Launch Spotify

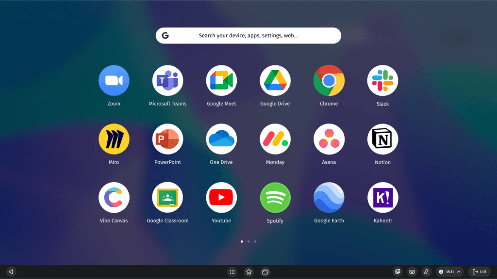pyautogui.click(x=275, y=197)
